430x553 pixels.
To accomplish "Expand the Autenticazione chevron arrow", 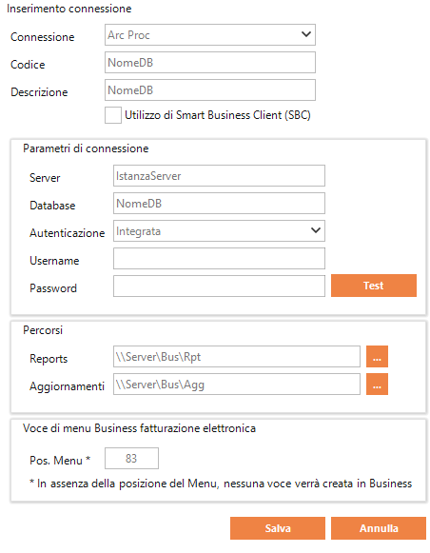I will tap(316, 230).
